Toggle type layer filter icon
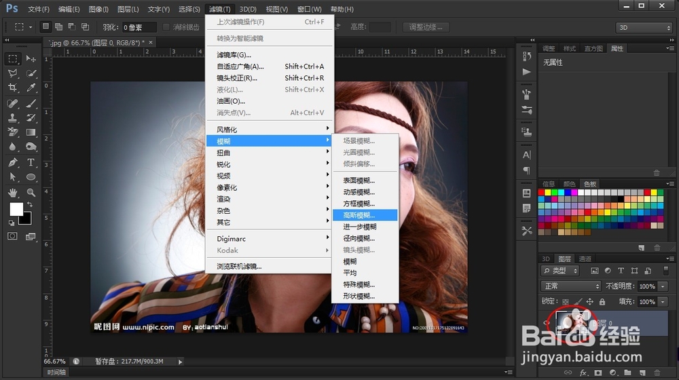 621,271
